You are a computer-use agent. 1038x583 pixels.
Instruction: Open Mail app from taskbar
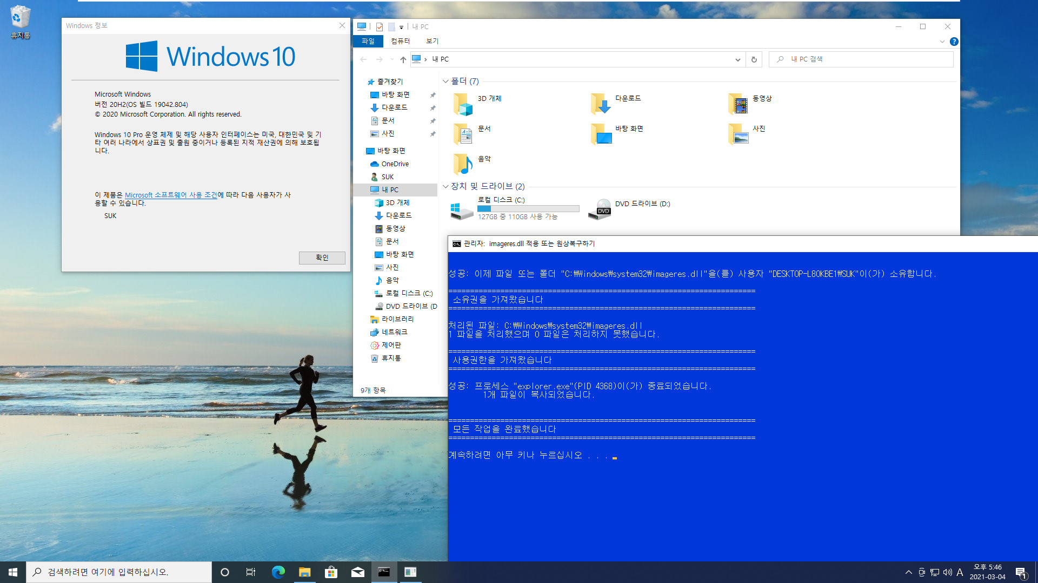click(357, 572)
